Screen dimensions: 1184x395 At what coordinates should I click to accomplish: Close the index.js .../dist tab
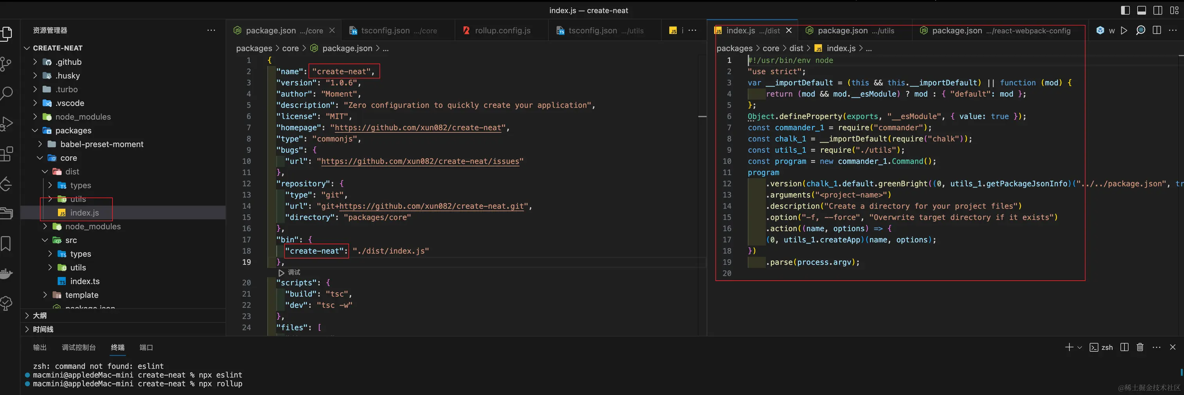tap(789, 30)
